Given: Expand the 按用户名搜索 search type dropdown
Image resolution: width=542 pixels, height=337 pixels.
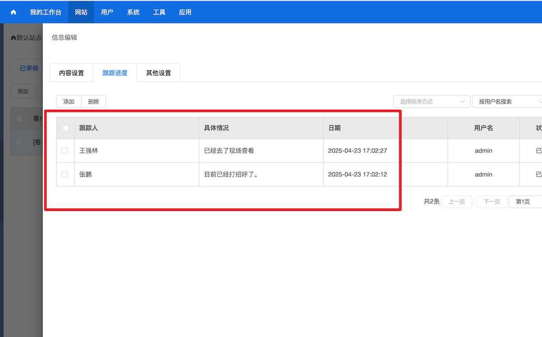Looking at the screenshot, I should click(507, 102).
